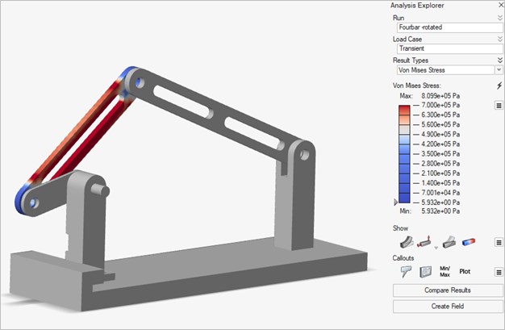This screenshot has height=330, width=505.
Task: Edit the 1.400e+05 Pa legend value
Action: (440, 182)
